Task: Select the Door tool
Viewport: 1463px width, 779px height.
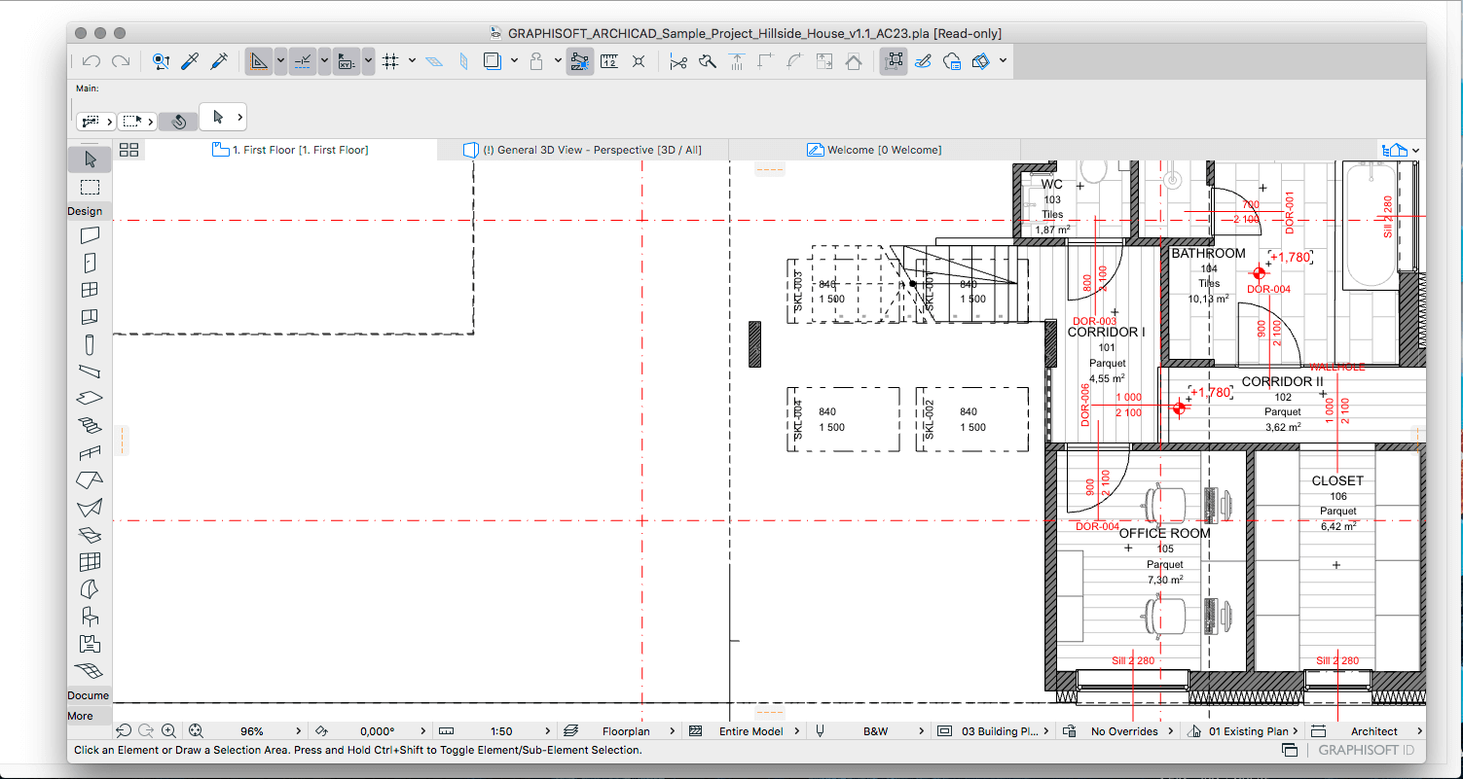Action: click(x=90, y=263)
